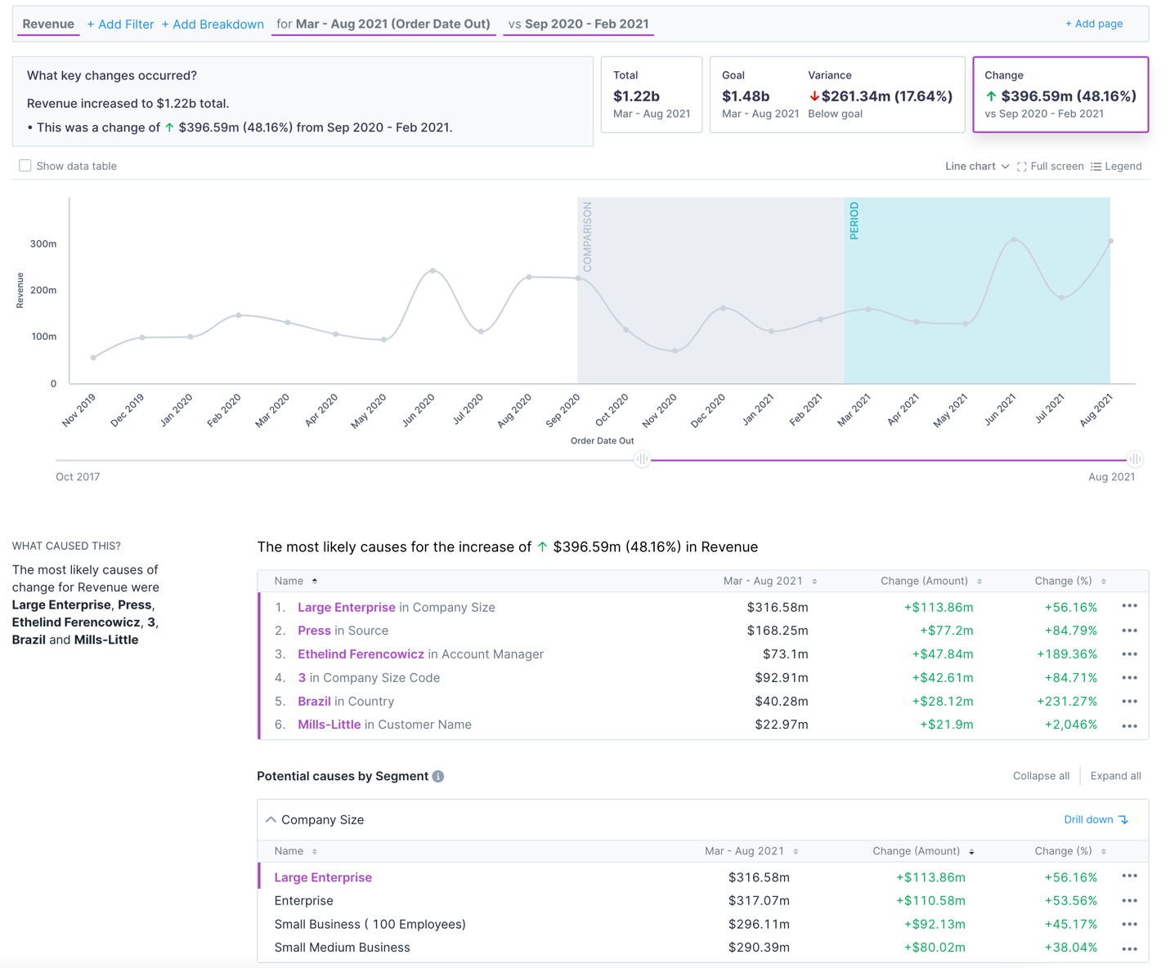Click the info icon beside Potential causes by Segment
Image resolution: width=1170 pixels, height=968 pixels.
point(438,776)
